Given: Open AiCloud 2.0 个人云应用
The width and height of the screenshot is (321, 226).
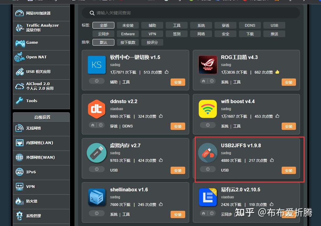Looking at the screenshot, I should (x=41, y=86).
